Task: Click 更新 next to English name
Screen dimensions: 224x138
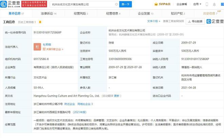Action: coord(116,96)
